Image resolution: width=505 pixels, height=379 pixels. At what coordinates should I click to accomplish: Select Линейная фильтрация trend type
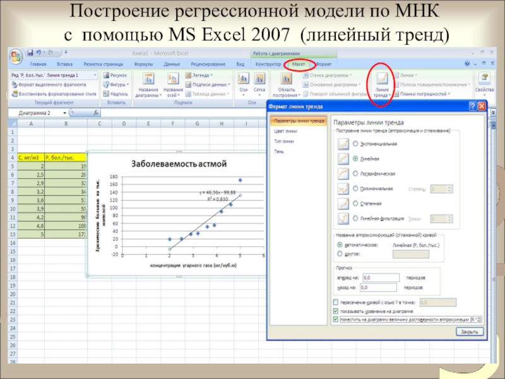coord(355,218)
